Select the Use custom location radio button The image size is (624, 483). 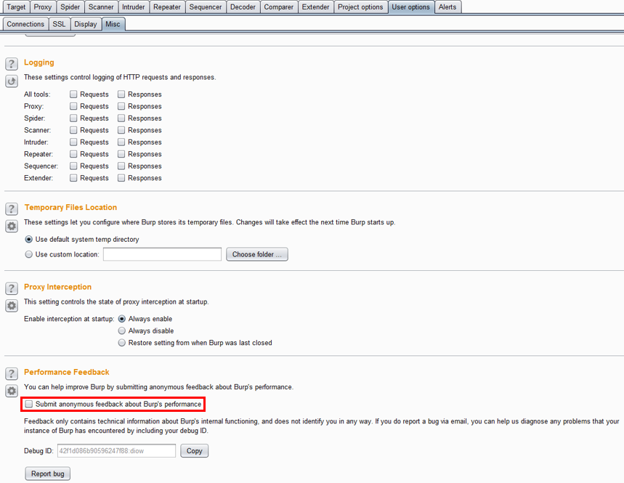(x=28, y=254)
